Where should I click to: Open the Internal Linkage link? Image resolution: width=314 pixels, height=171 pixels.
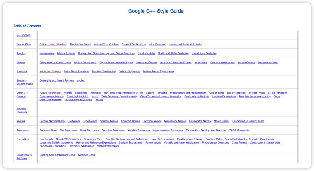[x=66, y=53]
